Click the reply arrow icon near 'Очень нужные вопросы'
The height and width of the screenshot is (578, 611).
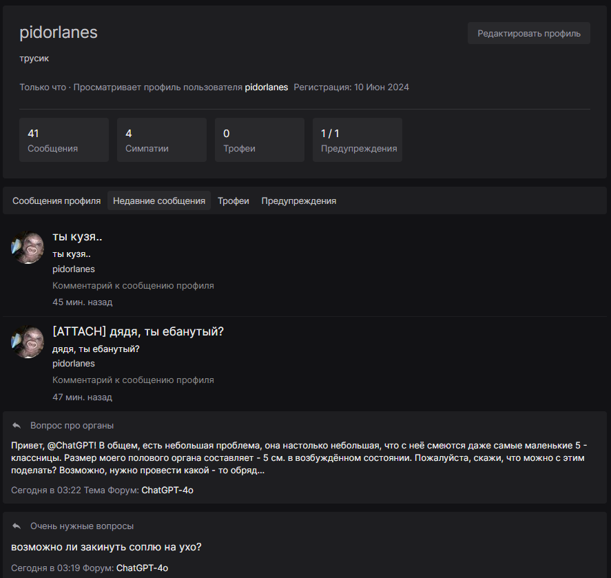17,526
